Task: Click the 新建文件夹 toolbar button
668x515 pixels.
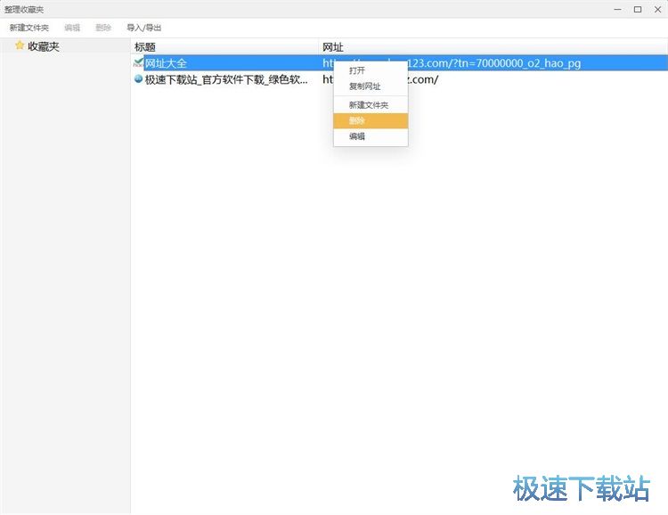Action: (29, 28)
